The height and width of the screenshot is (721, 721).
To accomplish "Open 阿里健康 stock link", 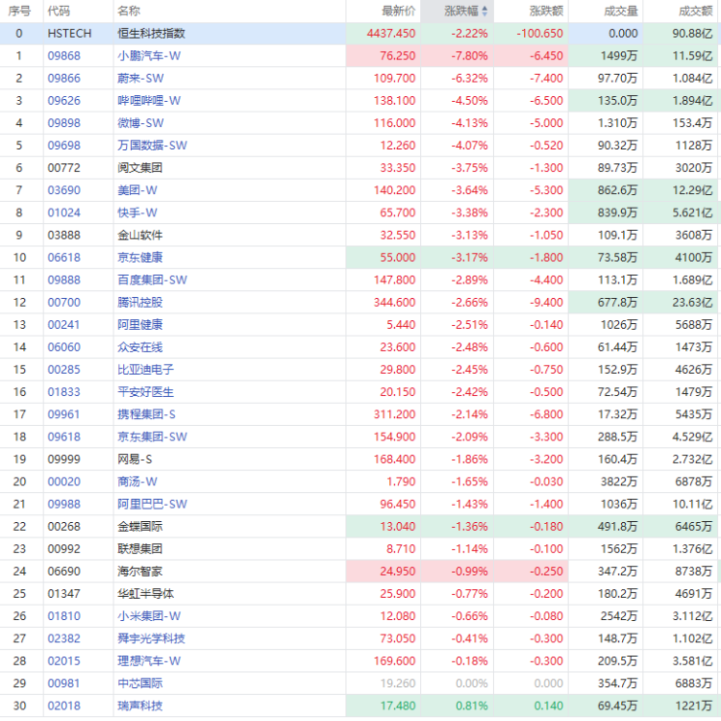I will pos(139,325).
